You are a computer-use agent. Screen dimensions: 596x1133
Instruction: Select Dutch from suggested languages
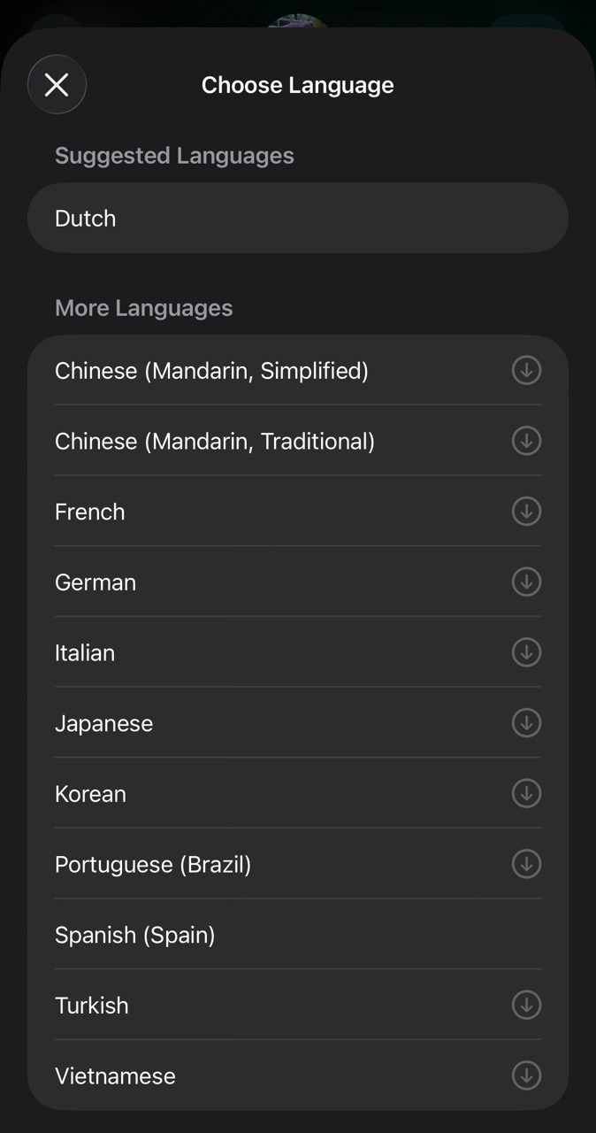click(297, 219)
